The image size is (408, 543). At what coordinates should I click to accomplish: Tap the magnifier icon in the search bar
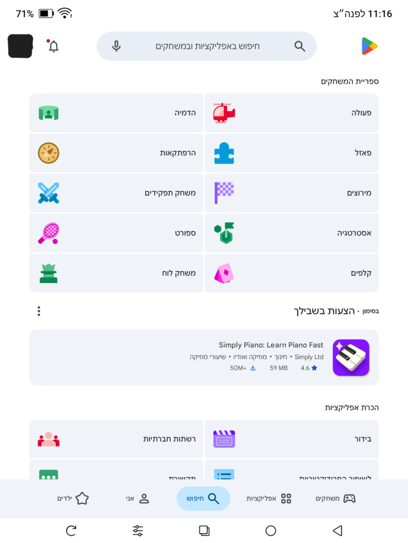[x=300, y=46]
